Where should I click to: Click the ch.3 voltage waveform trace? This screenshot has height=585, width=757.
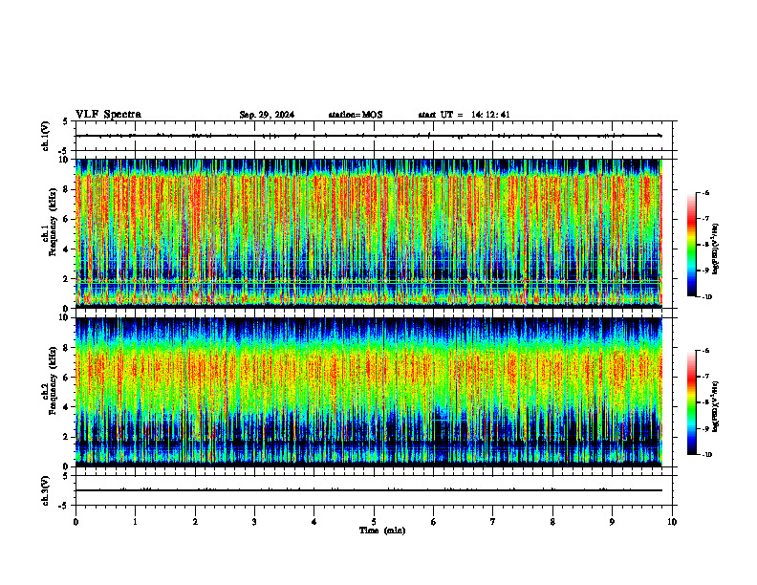[369, 490]
